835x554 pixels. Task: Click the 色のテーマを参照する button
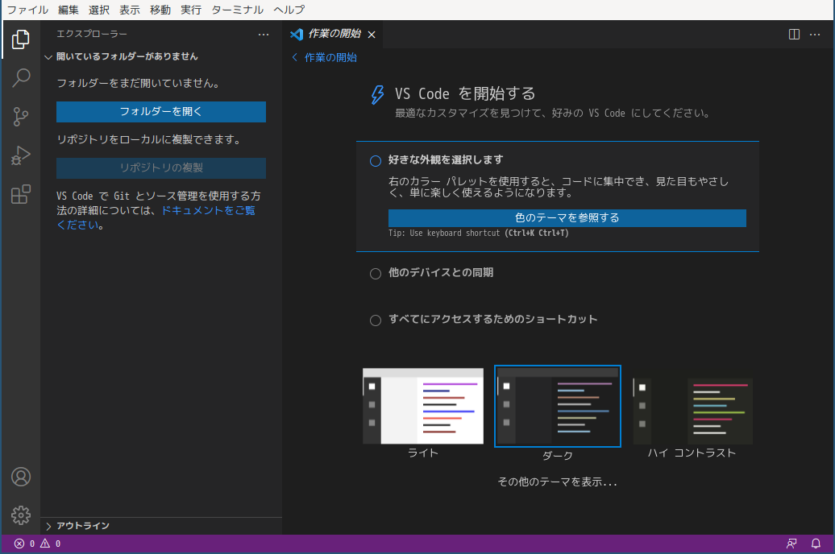coord(567,218)
